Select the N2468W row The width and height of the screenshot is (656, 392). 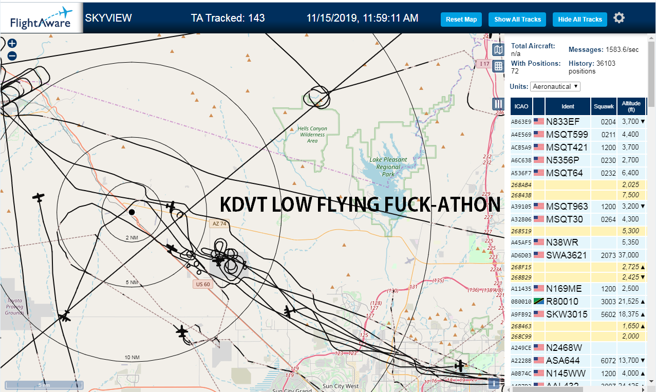(x=578, y=348)
